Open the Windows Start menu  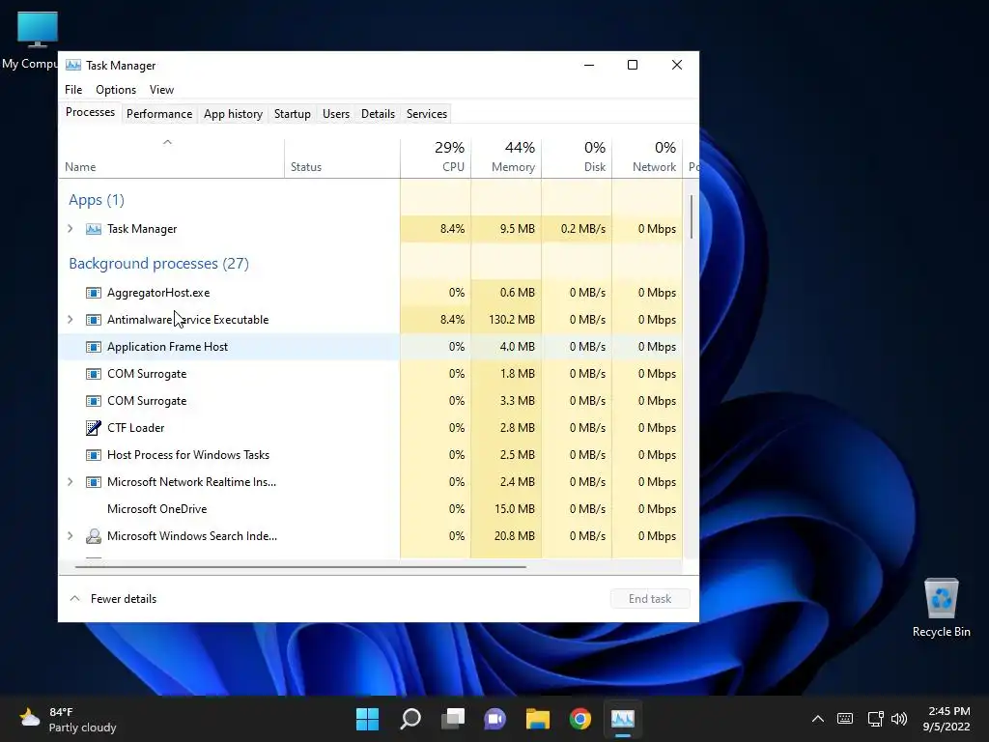coord(367,719)
